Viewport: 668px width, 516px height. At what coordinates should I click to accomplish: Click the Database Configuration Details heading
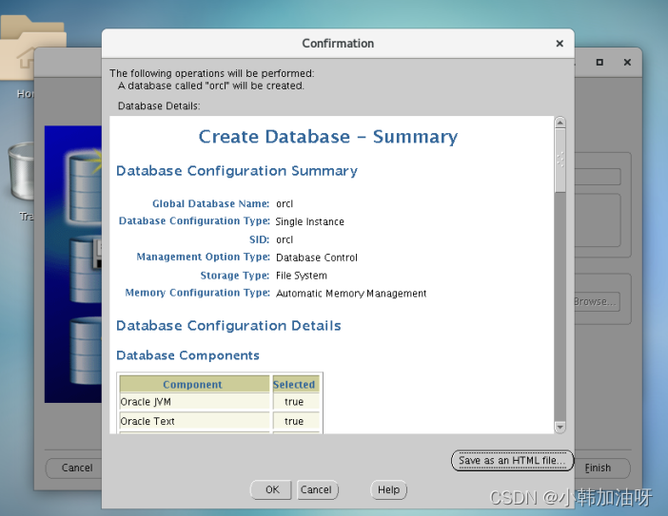coord(228,326)
